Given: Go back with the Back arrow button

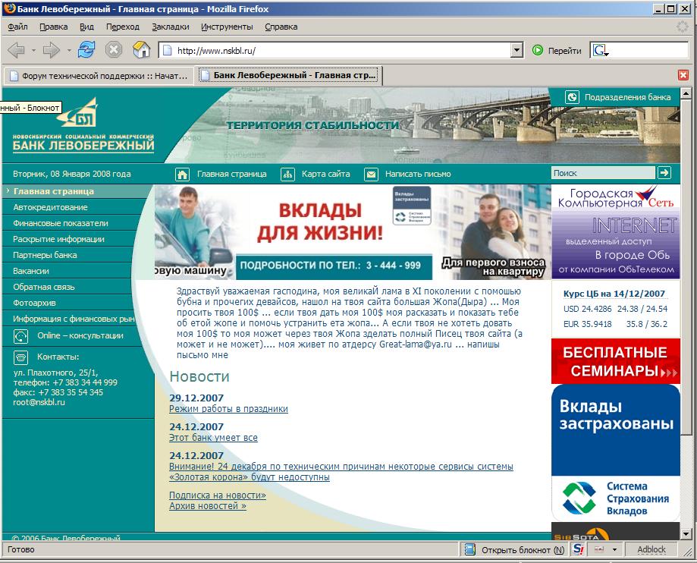Looking at the screenshot, I should click(17, 50).
